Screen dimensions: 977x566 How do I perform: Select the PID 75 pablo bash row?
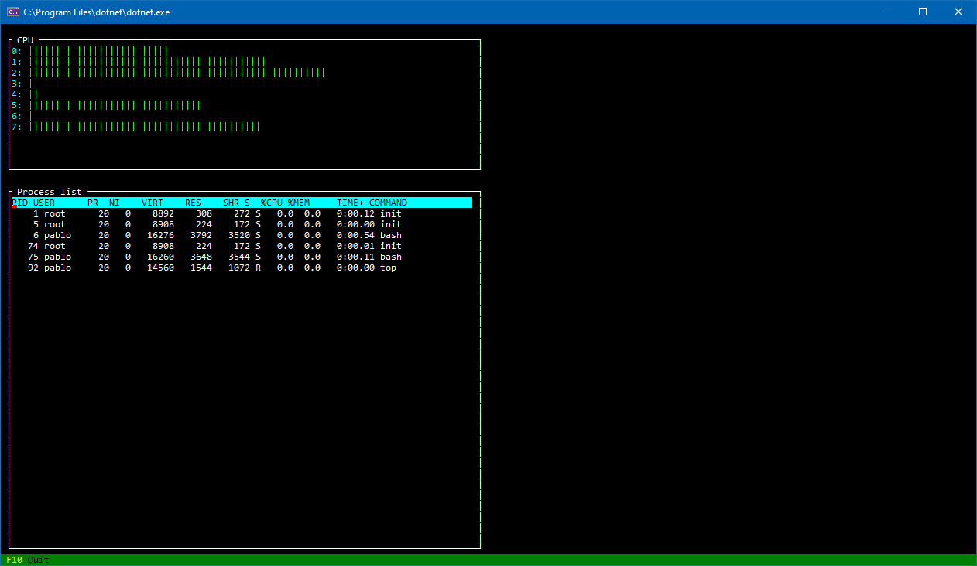pyautogui.click(x=242, y=257)
